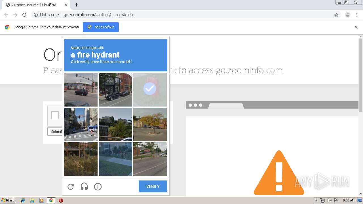Click the 8:53 AM taskbar clock
Screen dimensions: 363x204
[x=349, y=200]
